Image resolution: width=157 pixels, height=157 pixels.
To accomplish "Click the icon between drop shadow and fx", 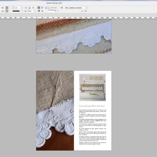I will pyautogui.click(x=30, y=8).
